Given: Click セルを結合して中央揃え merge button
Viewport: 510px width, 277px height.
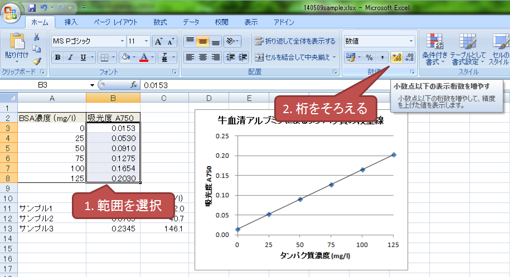Looking at the screenshot, I should click(x=295, y=57).
